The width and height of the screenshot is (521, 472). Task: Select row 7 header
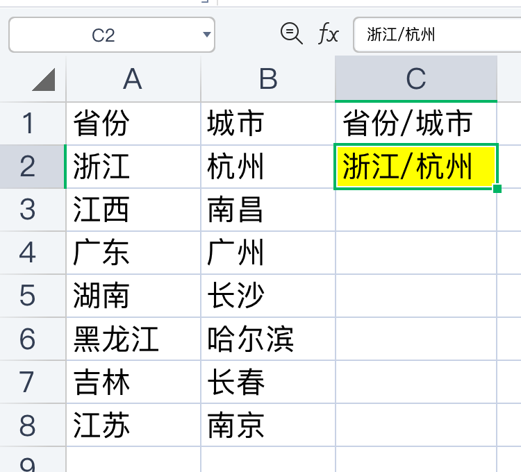point(33,382)
